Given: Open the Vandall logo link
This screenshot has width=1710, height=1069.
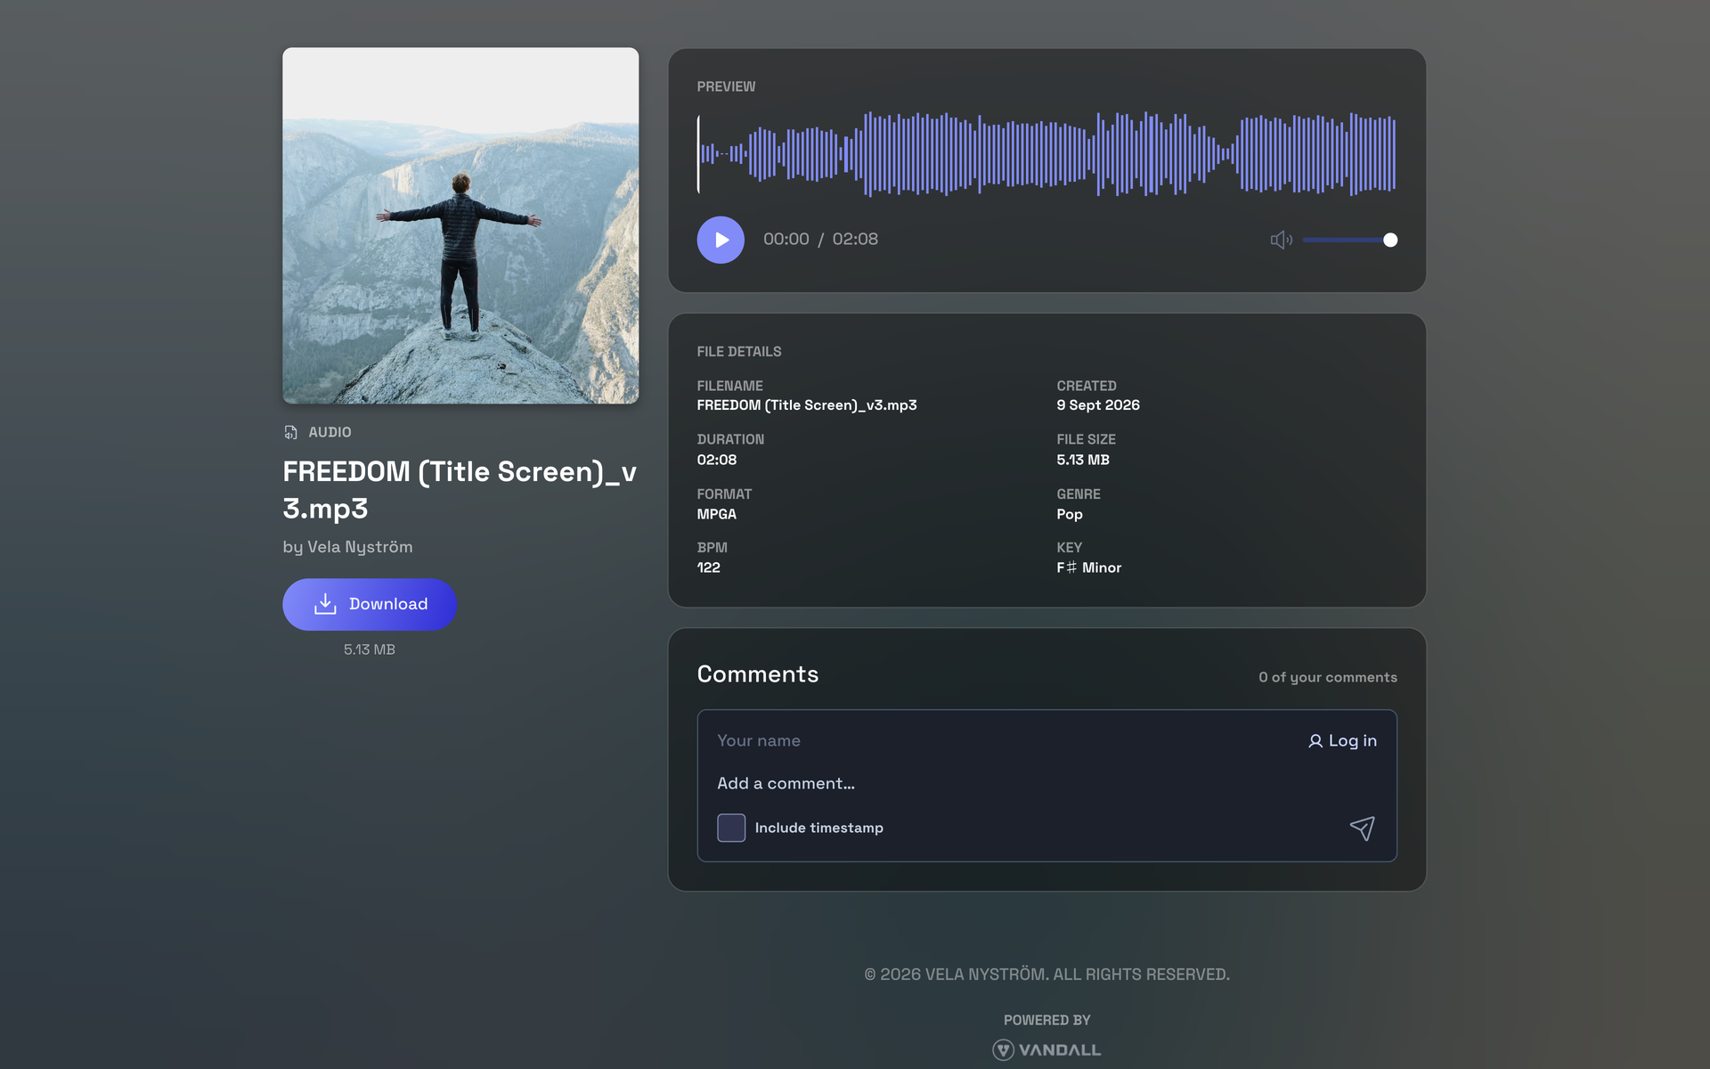Looking at the screenshot, I should pos(1046,1049).
